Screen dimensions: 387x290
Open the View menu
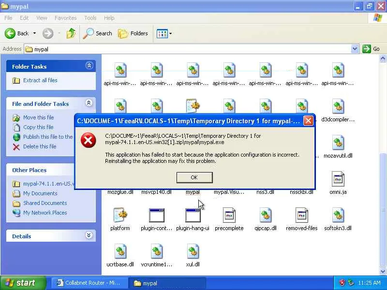coord(42,18)
